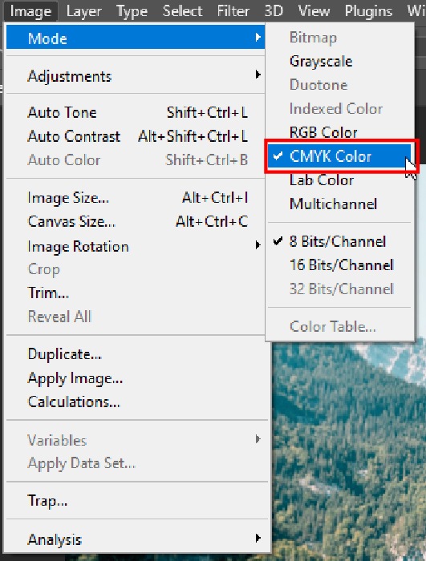Choose 8 Bits/Channel option
This screenshot has width=426, height=561.
tap(339, 241)
